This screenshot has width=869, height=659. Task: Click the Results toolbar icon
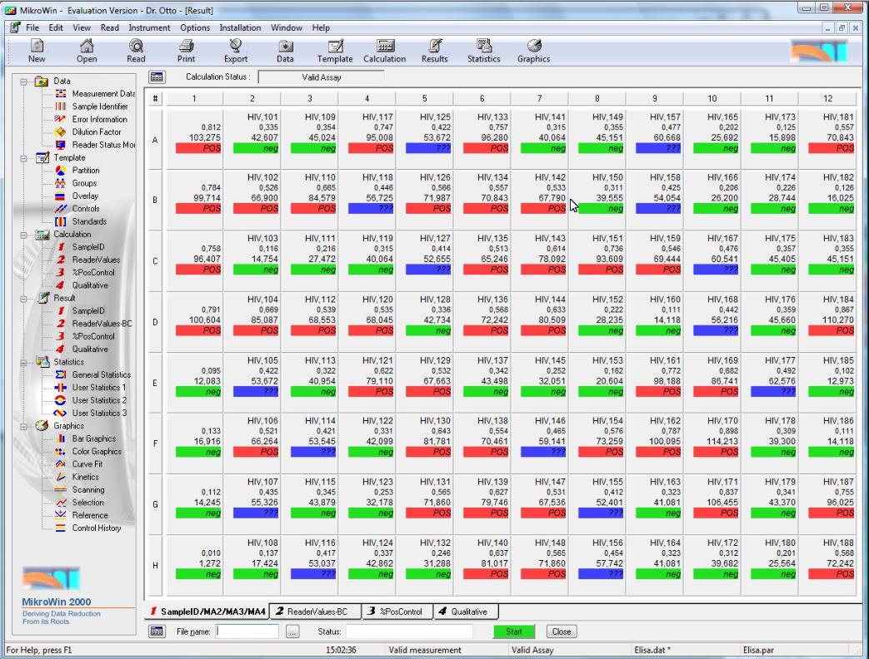[x=434, y=51]
